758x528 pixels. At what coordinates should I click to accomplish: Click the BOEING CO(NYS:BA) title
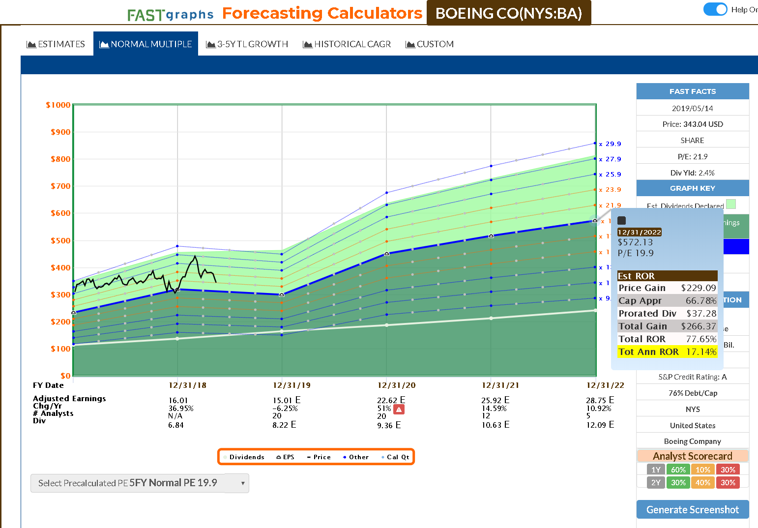(509, 13)
